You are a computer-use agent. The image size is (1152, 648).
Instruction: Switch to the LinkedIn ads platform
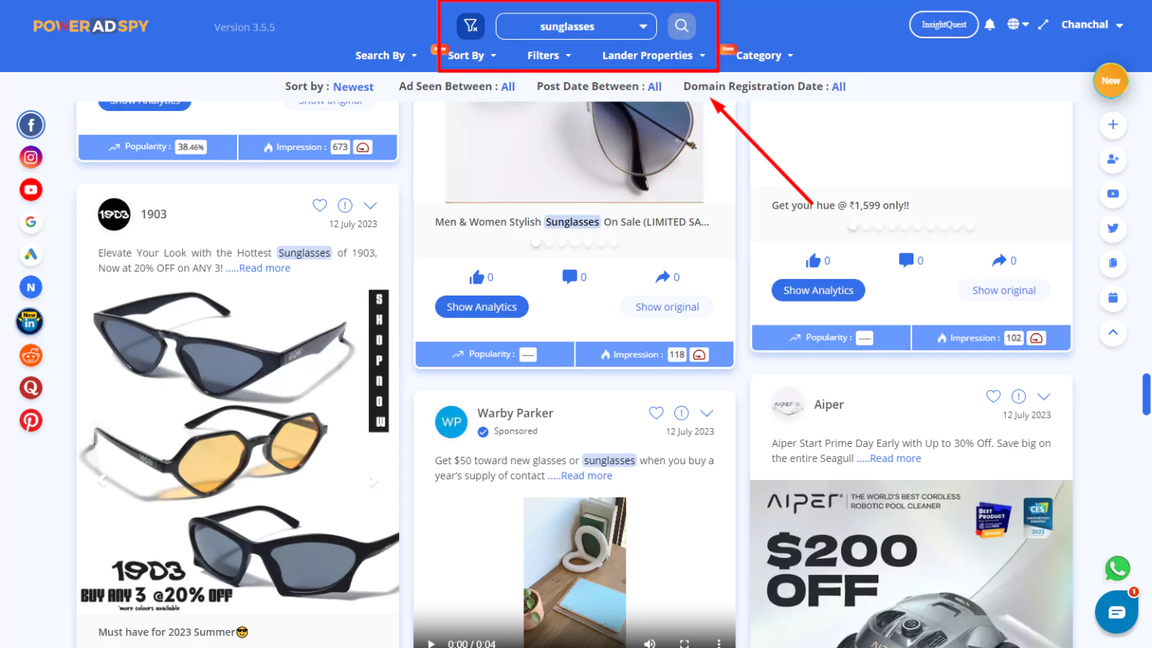[30, 322]
